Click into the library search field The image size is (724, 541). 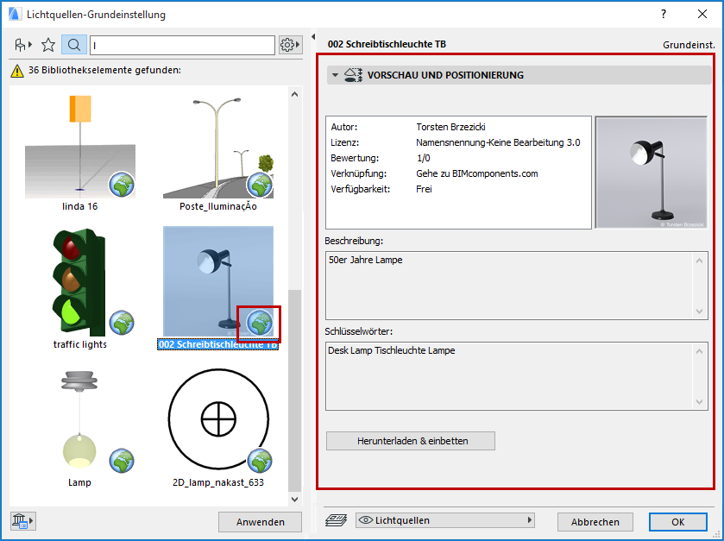(182, 45)
